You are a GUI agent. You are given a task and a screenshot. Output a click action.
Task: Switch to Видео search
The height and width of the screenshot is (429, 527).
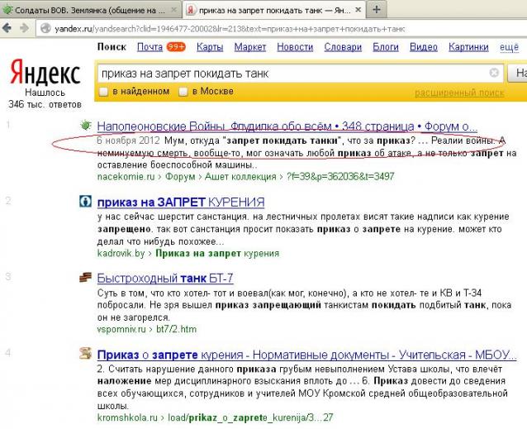[424, 47]
